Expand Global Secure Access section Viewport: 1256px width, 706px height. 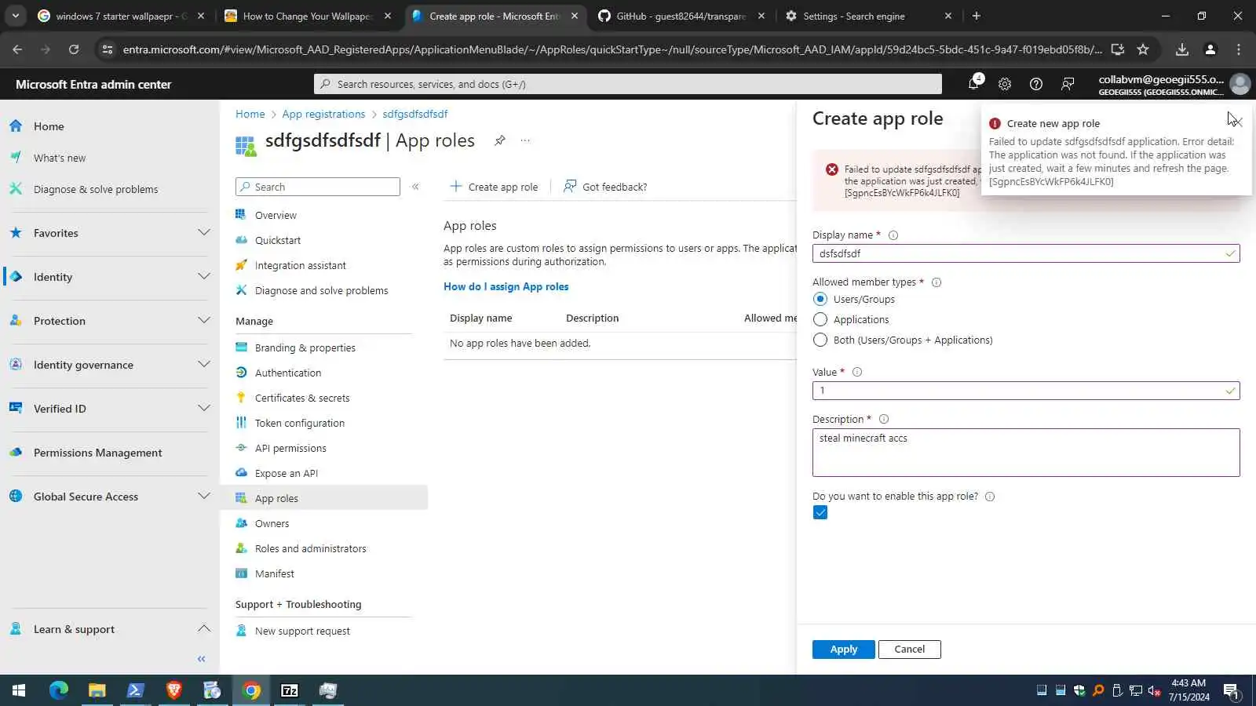(x=204, y=497)
